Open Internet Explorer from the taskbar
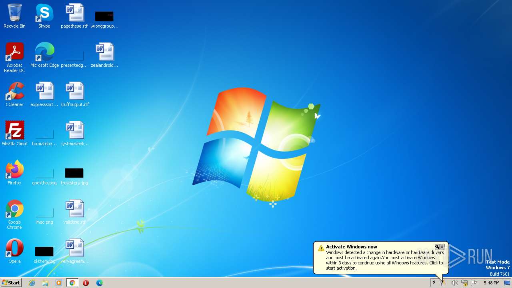Screen dimensions: 512x288 [32, 283]
